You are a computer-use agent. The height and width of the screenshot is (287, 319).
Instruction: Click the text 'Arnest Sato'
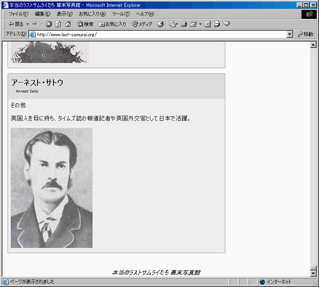[x=27, y=91]
